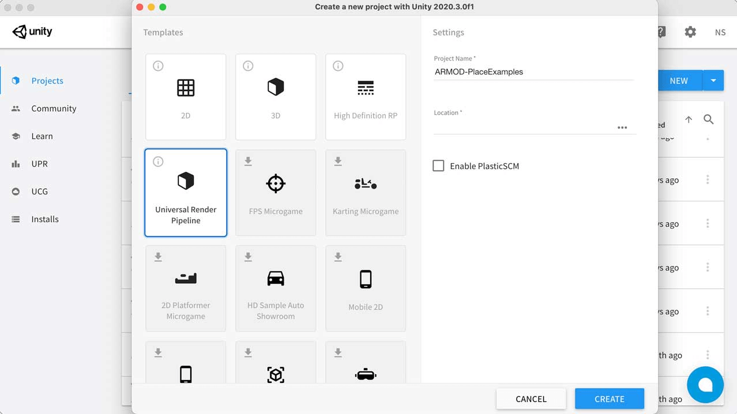Open UPR in Hub sidebar
This screenshot has height=414, width=737.
click(x=39, y=164)
